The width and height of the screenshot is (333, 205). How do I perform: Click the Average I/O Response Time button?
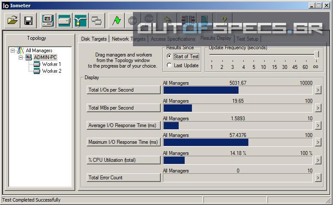click(124, 125)
